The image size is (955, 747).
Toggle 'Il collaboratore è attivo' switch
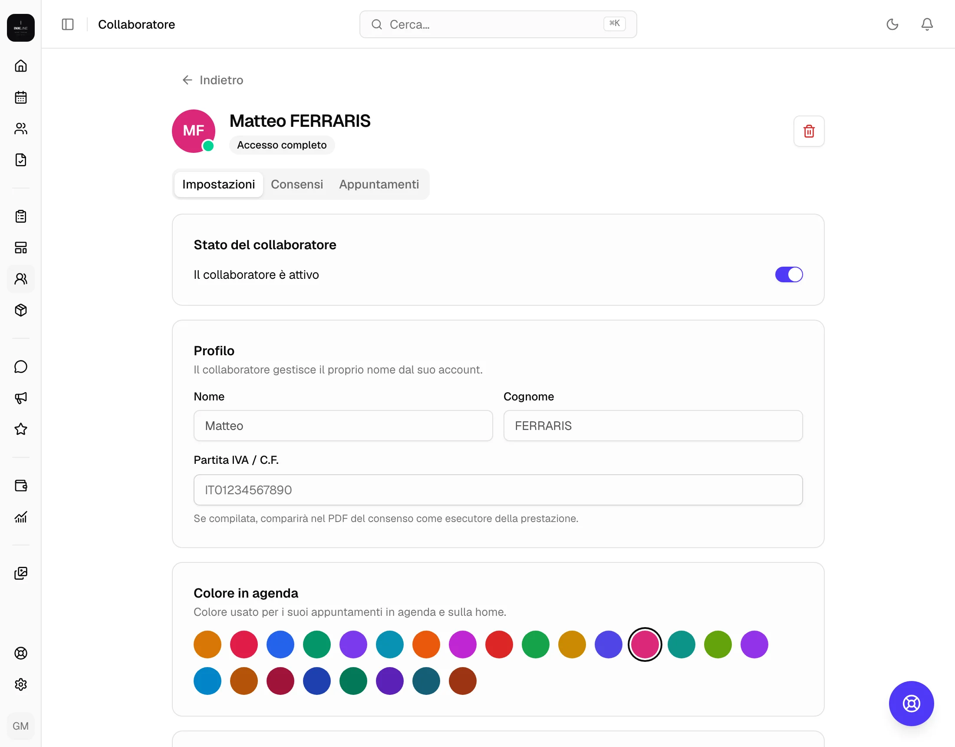pos(789,275)
